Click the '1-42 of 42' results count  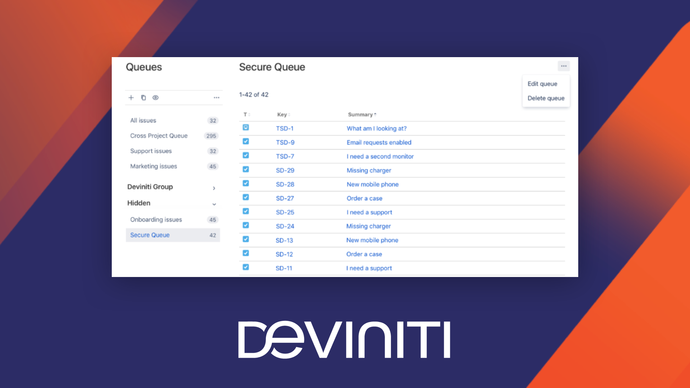coord(254,95)
